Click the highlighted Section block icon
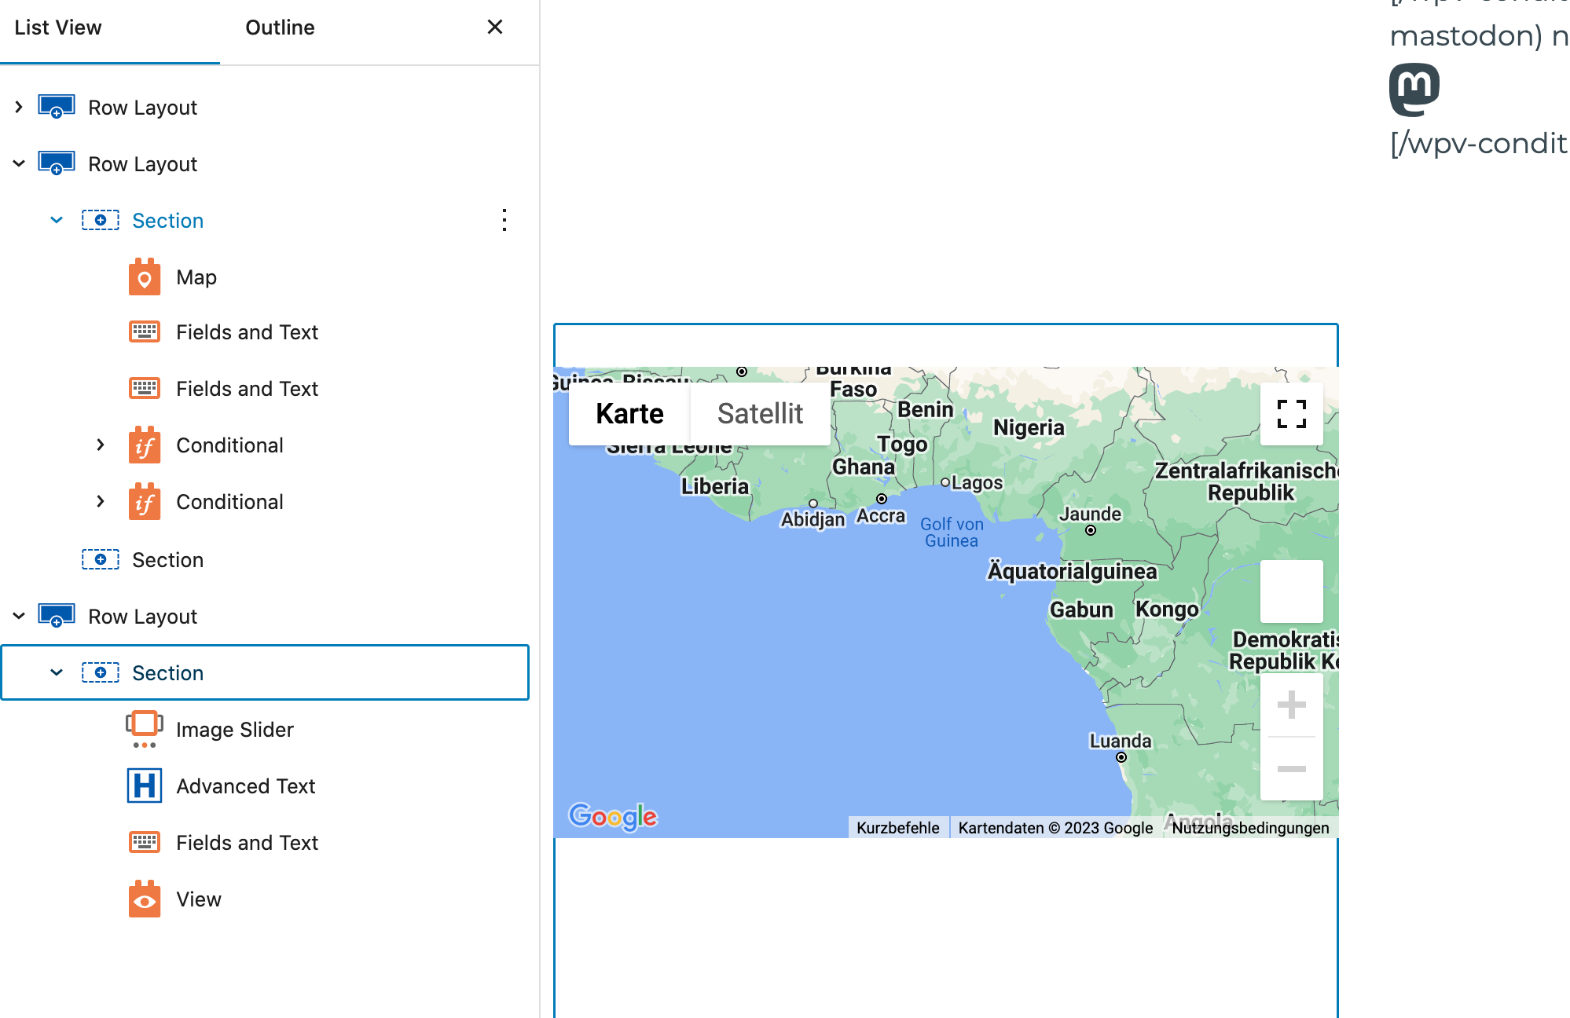1570x1018 pixels. [101, 672]
